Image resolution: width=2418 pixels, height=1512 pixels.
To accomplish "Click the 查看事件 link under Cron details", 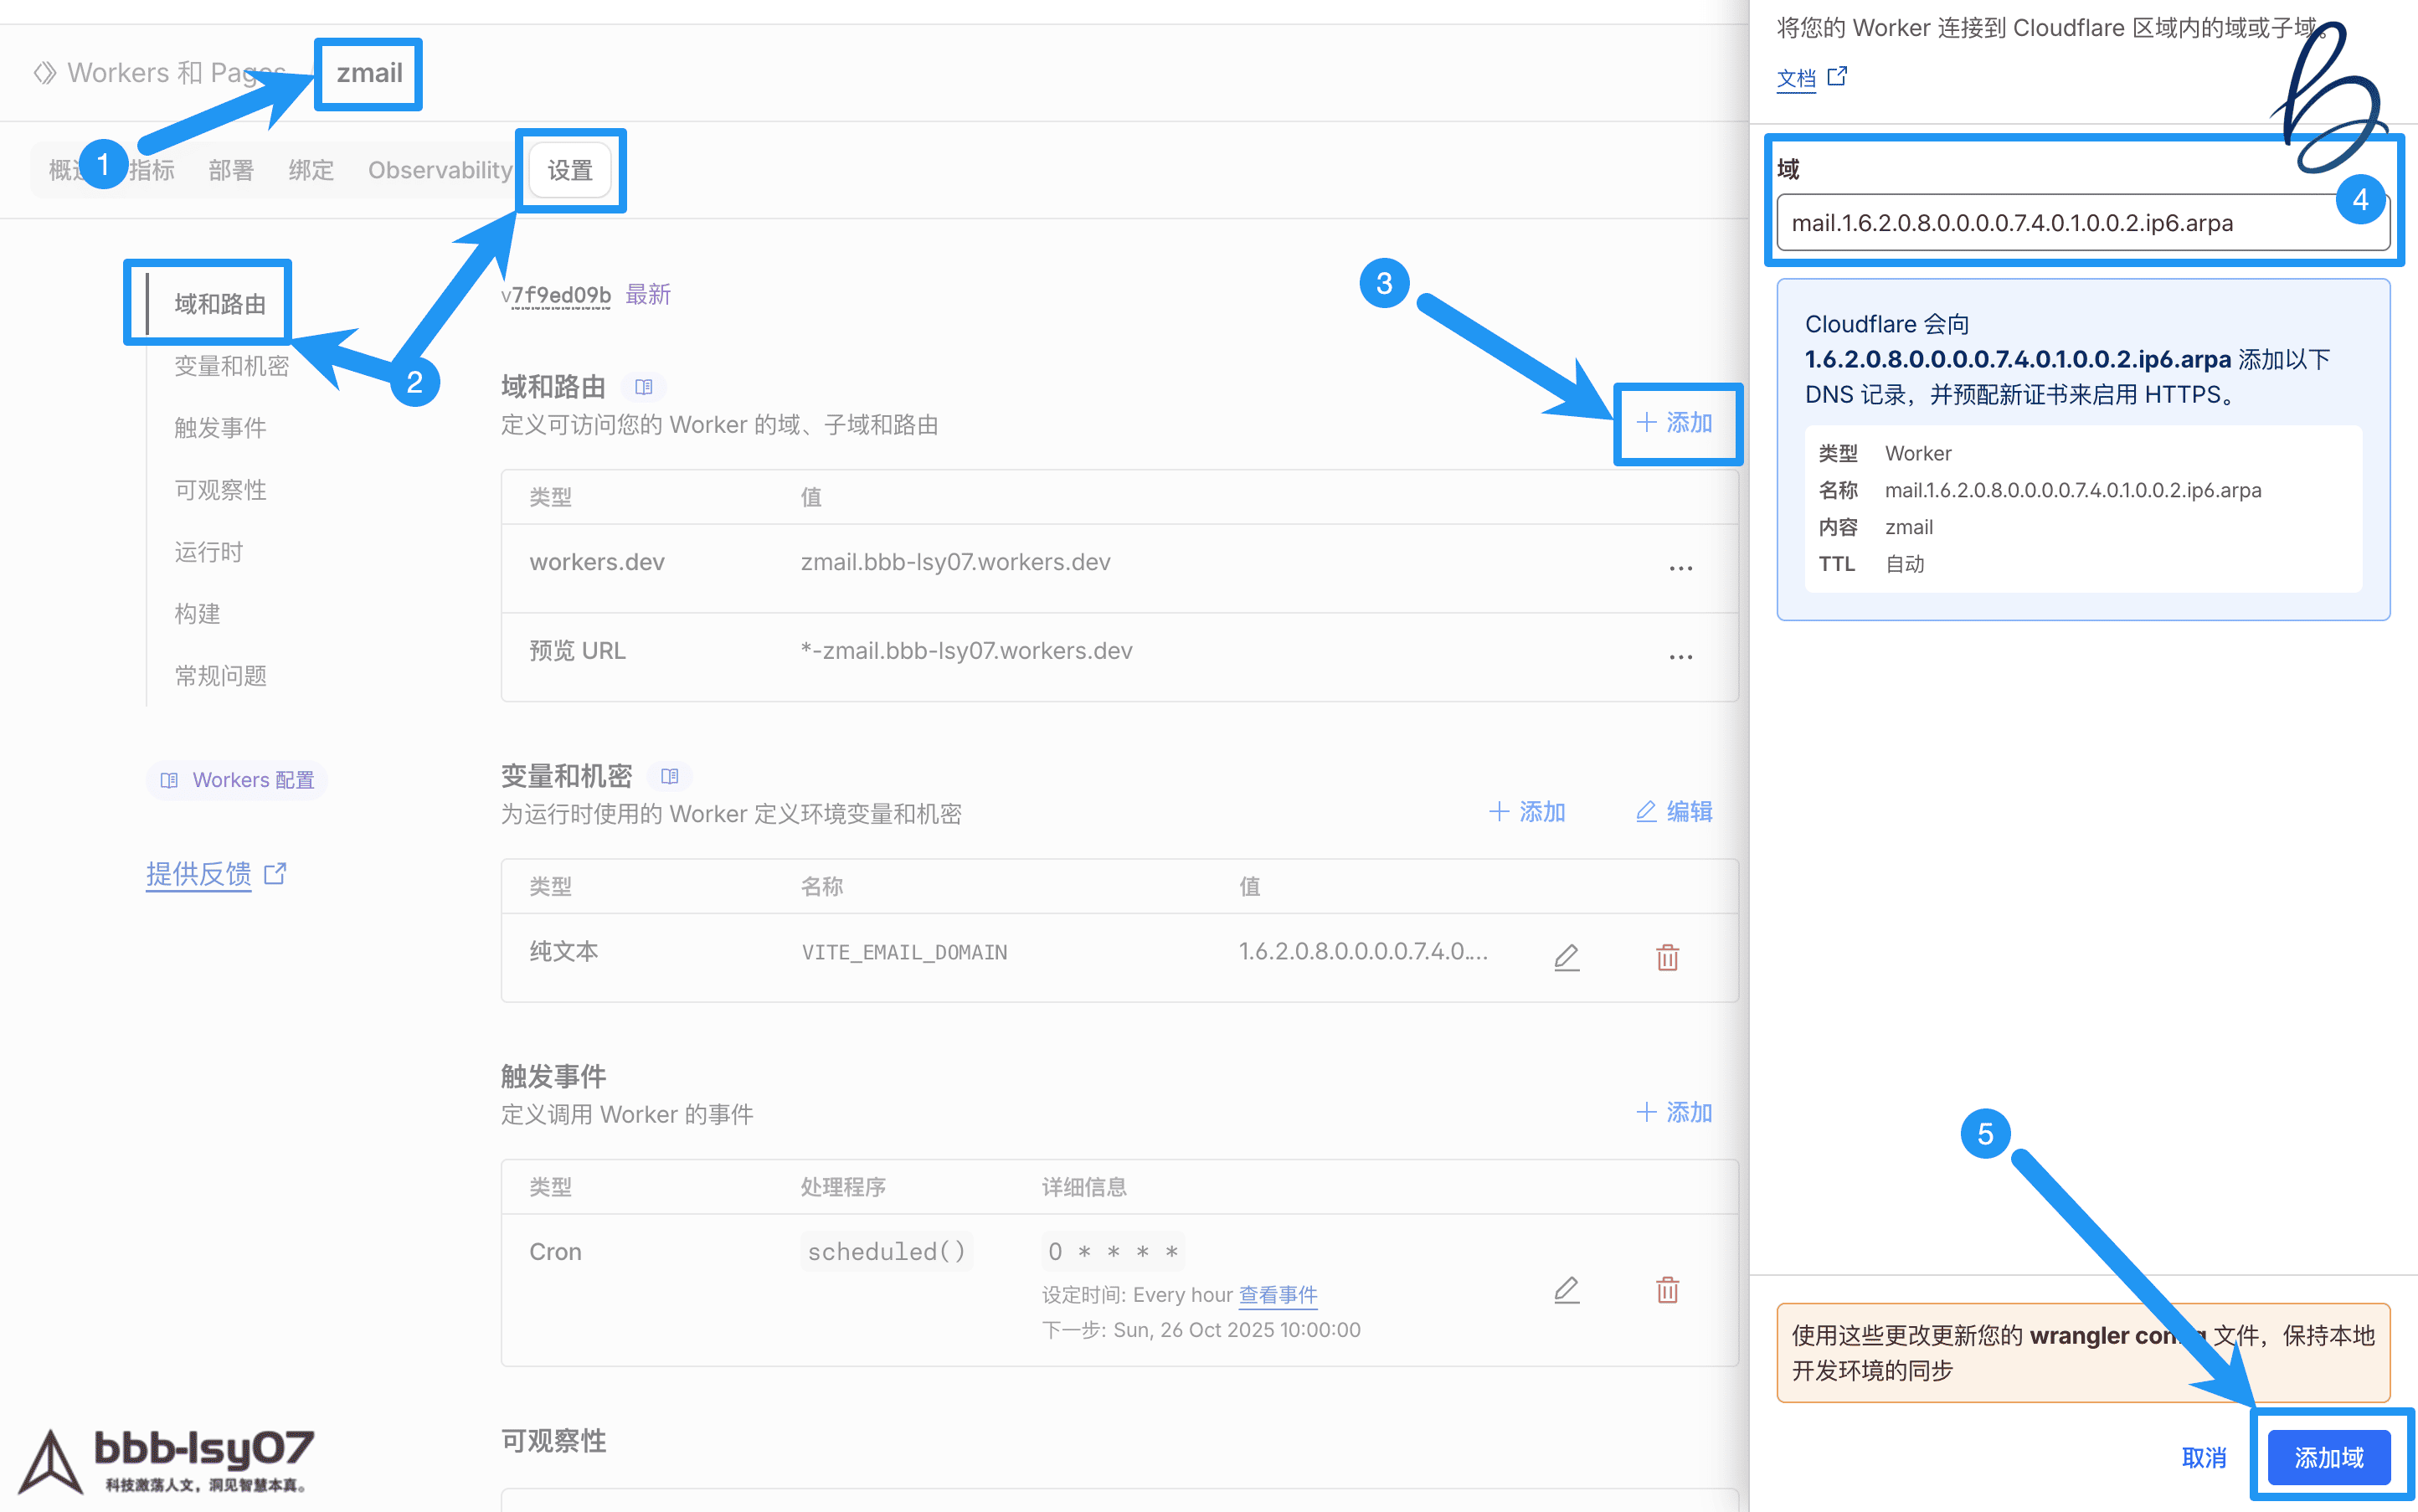I will [1277, 1295].
